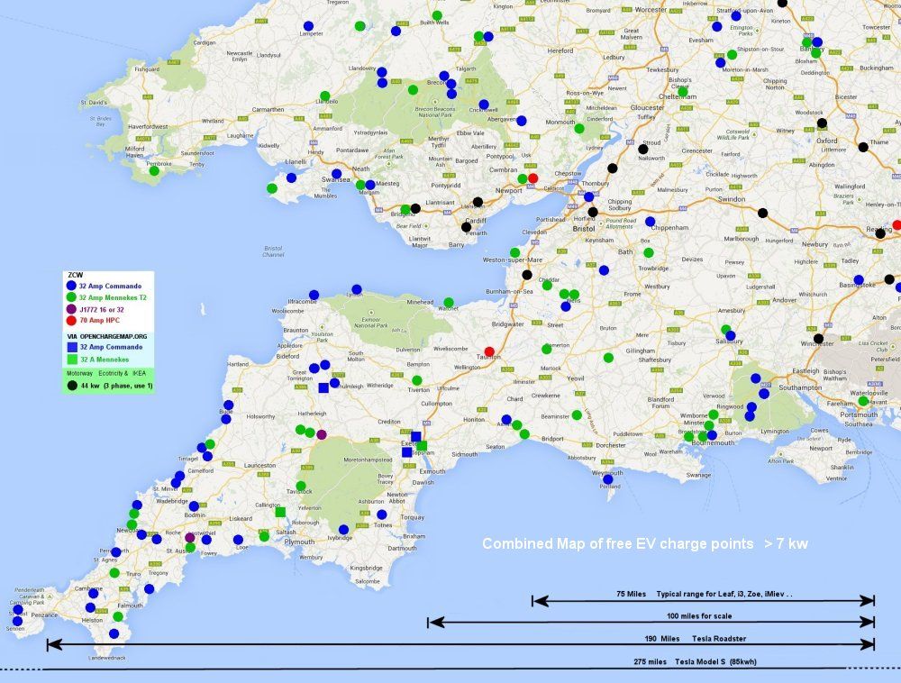Select the purple marker near St Austell
901x683 pixels.
pyautogui.click(x=189, y=538)
